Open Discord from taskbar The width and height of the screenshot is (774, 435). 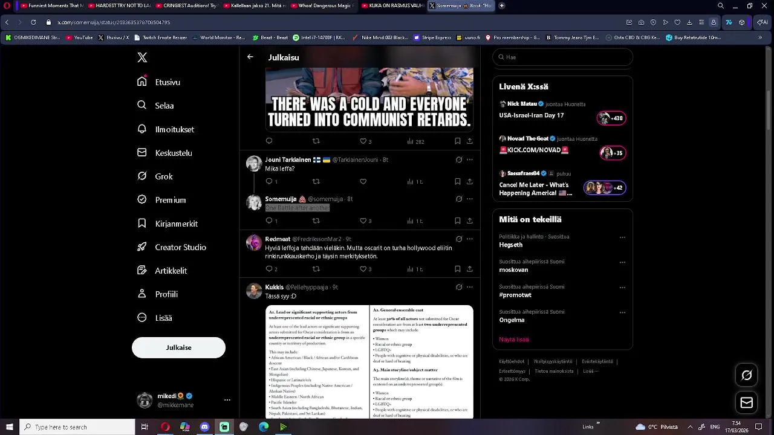coord(204,427)
